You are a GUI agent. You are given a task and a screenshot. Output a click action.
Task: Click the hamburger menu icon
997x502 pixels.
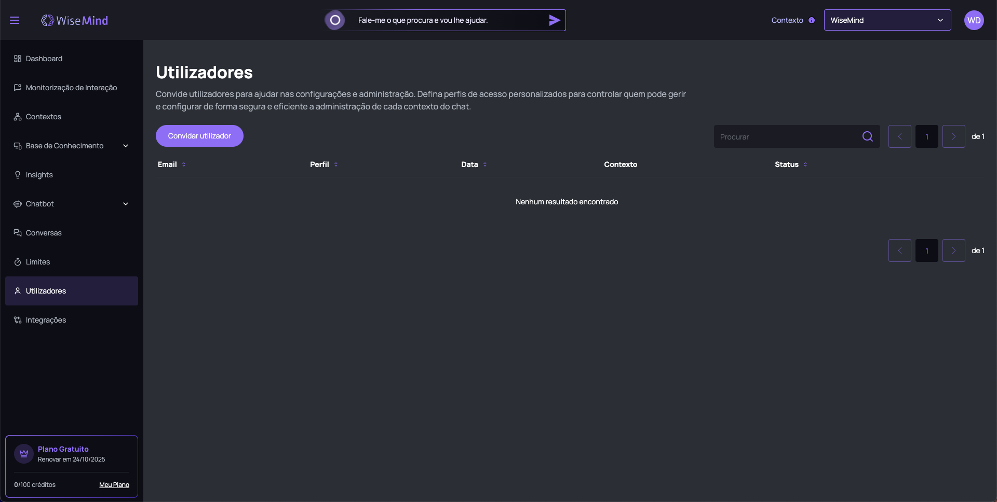tap(15, 20)
